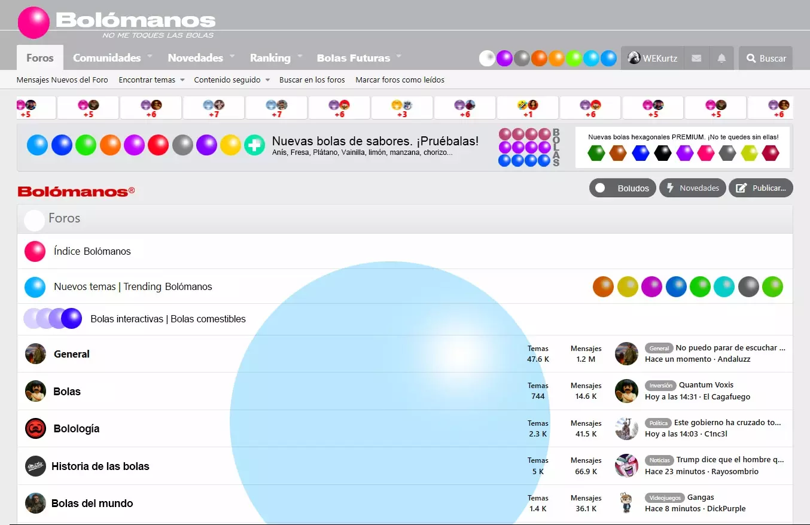The height and width of the screenshot is (525, 810).
Task: Select the brown premium hexagon
Action: coord(619,153)
